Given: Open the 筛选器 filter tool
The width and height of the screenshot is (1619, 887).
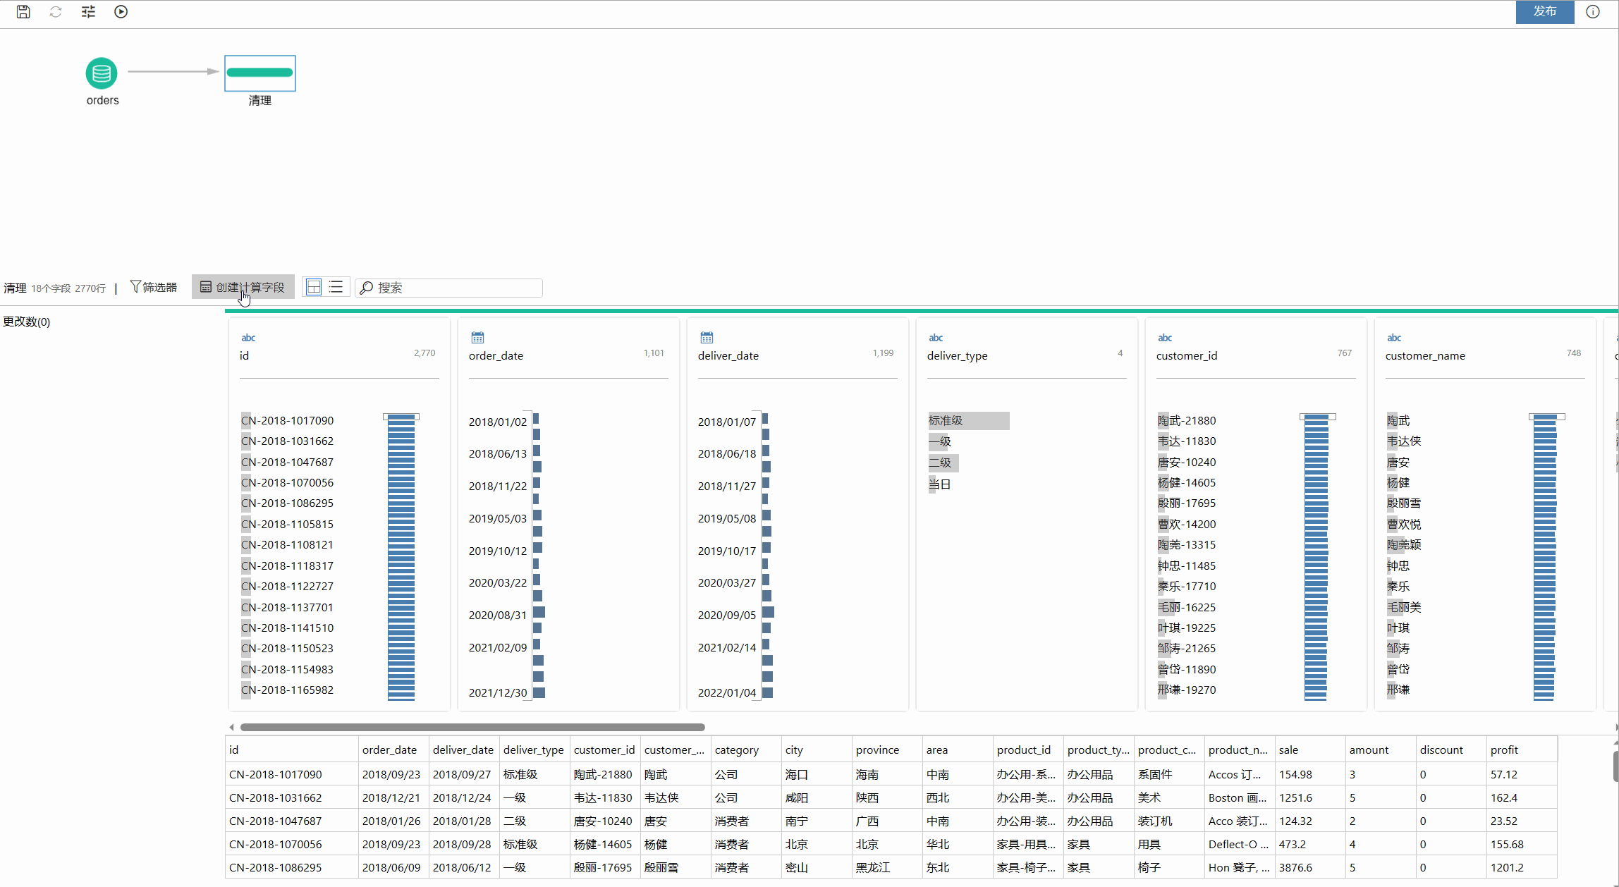Looking at the screenshot, I should 154,287.
